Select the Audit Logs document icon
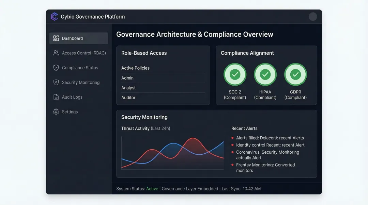Image resolution: width=368 pixels, height=205 pixels. [56, 97]
